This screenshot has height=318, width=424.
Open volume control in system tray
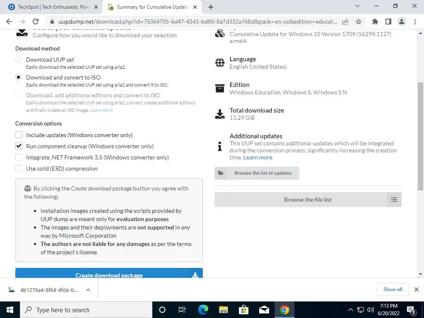(x=371, y=310)
